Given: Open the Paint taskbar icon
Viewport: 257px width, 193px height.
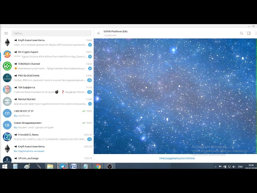Looking at the screenshot, I should (27, 166).
